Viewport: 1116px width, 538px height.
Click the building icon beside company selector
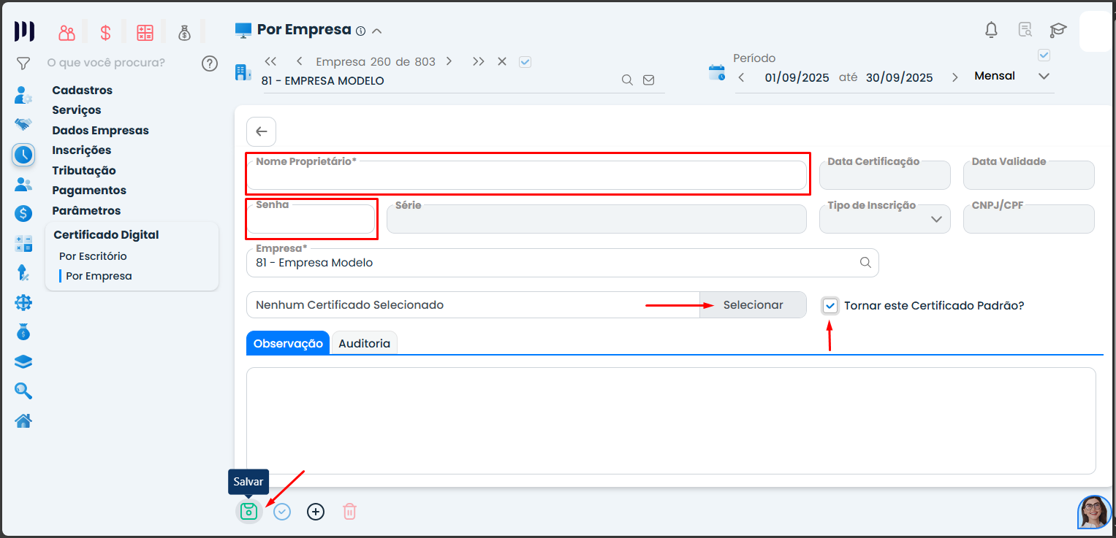point(242,72)
